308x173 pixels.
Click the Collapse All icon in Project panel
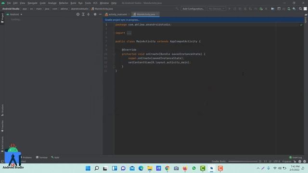point(89,14)
